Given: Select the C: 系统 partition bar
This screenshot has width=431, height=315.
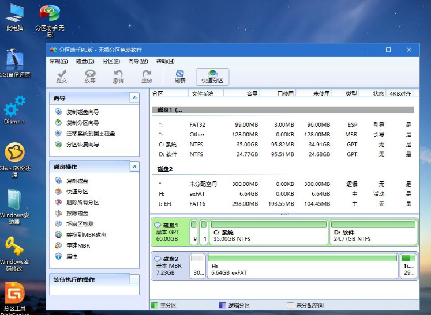Looking at the screenshot, I should tap(269, 233).
